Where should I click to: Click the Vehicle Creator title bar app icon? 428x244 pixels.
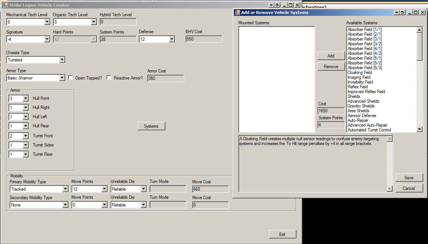pyautogui.click(x=5, y=5)
